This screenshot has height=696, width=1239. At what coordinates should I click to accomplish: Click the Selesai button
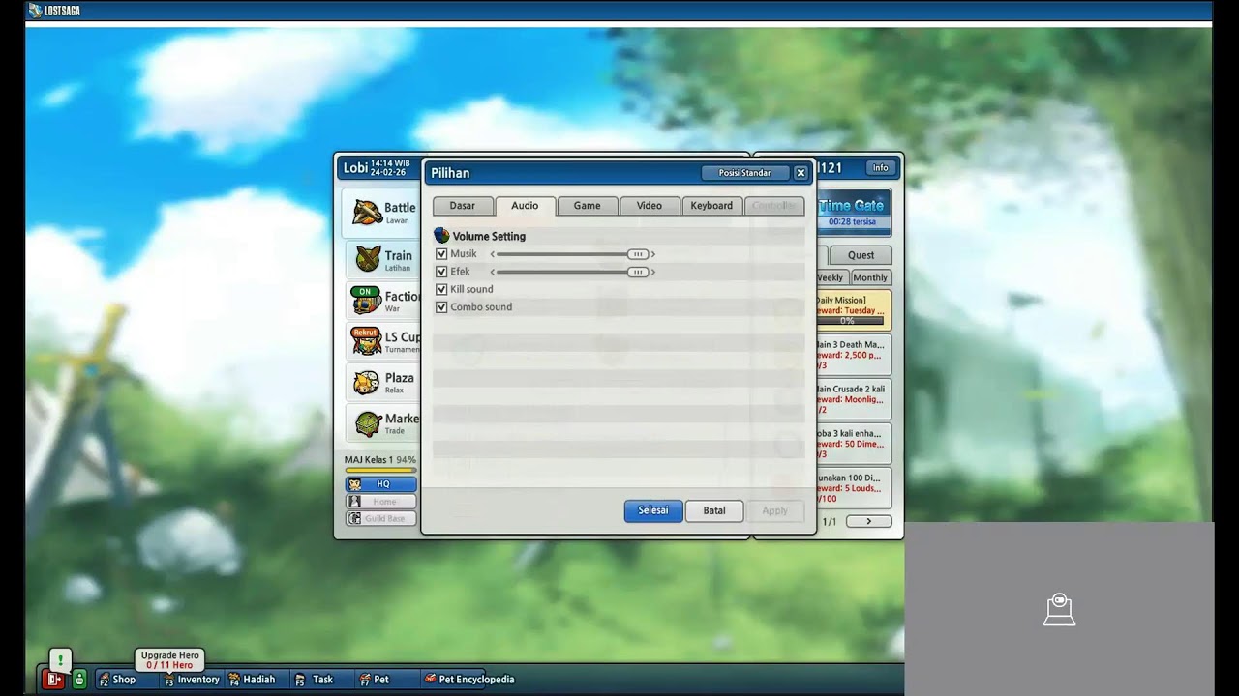[653, 510]
